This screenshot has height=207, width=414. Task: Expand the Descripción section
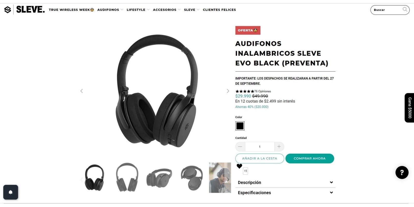pyautogui.click(x=285, y=183)
